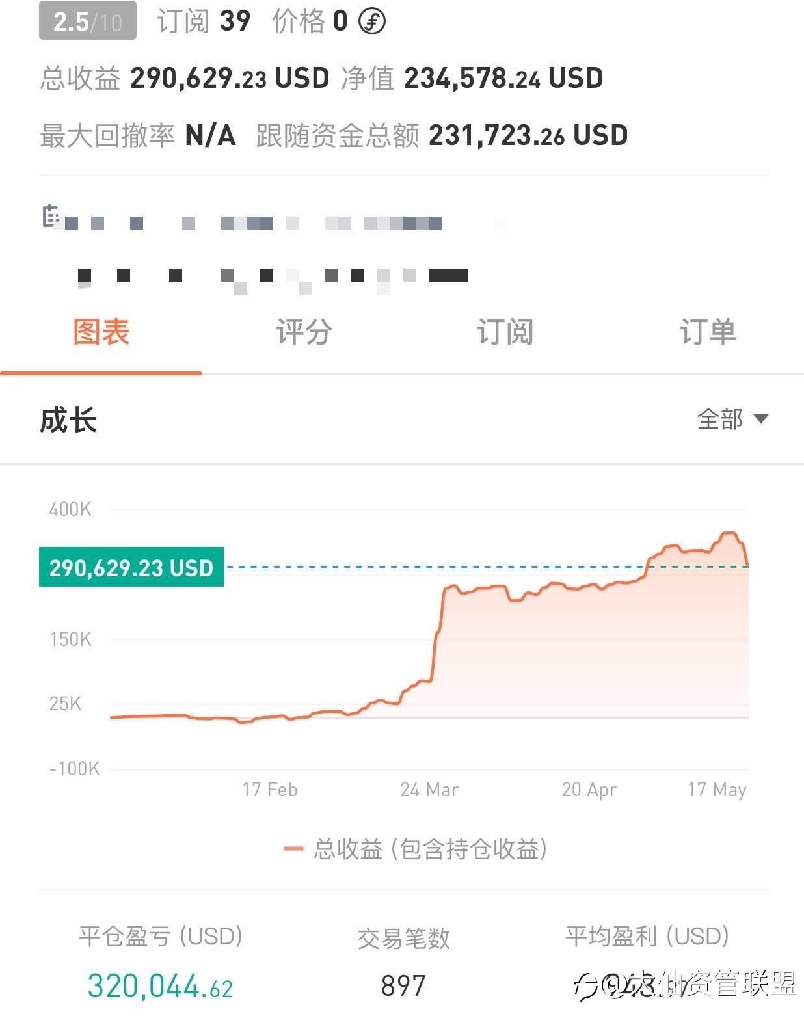Click the growth curve peak near May

[x=730, y=533]
